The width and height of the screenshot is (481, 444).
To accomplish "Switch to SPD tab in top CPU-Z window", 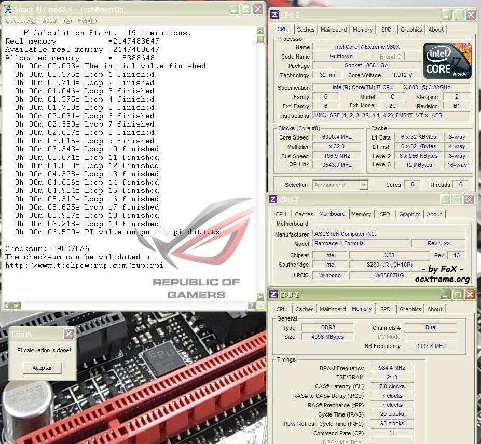I will click(x=386, y=30).
